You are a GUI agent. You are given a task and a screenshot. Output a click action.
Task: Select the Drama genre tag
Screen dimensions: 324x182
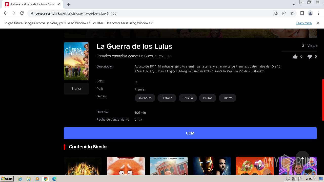click(x=208, y=98)
